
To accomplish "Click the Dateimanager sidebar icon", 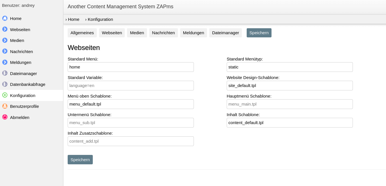I will click(x=5, y=73).
